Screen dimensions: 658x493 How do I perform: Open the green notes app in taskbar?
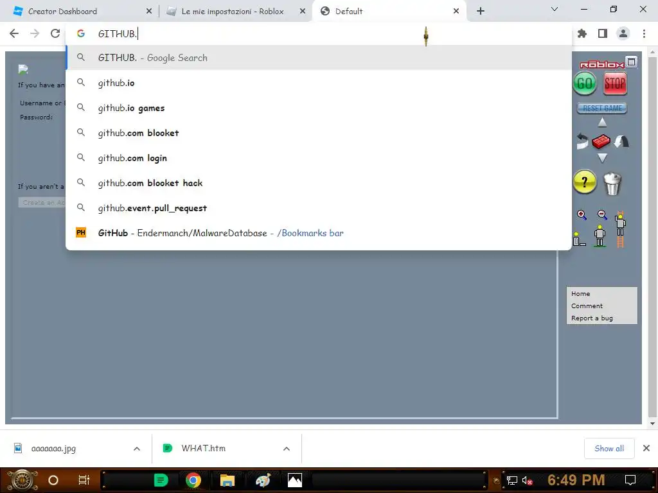161,480
